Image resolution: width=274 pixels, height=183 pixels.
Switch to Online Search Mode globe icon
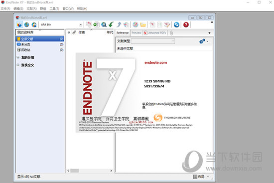26,24
